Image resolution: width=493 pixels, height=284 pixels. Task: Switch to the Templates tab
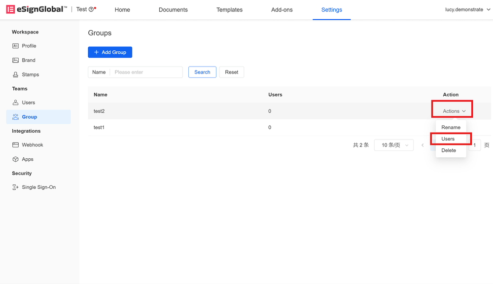click(x=229, y=10)
